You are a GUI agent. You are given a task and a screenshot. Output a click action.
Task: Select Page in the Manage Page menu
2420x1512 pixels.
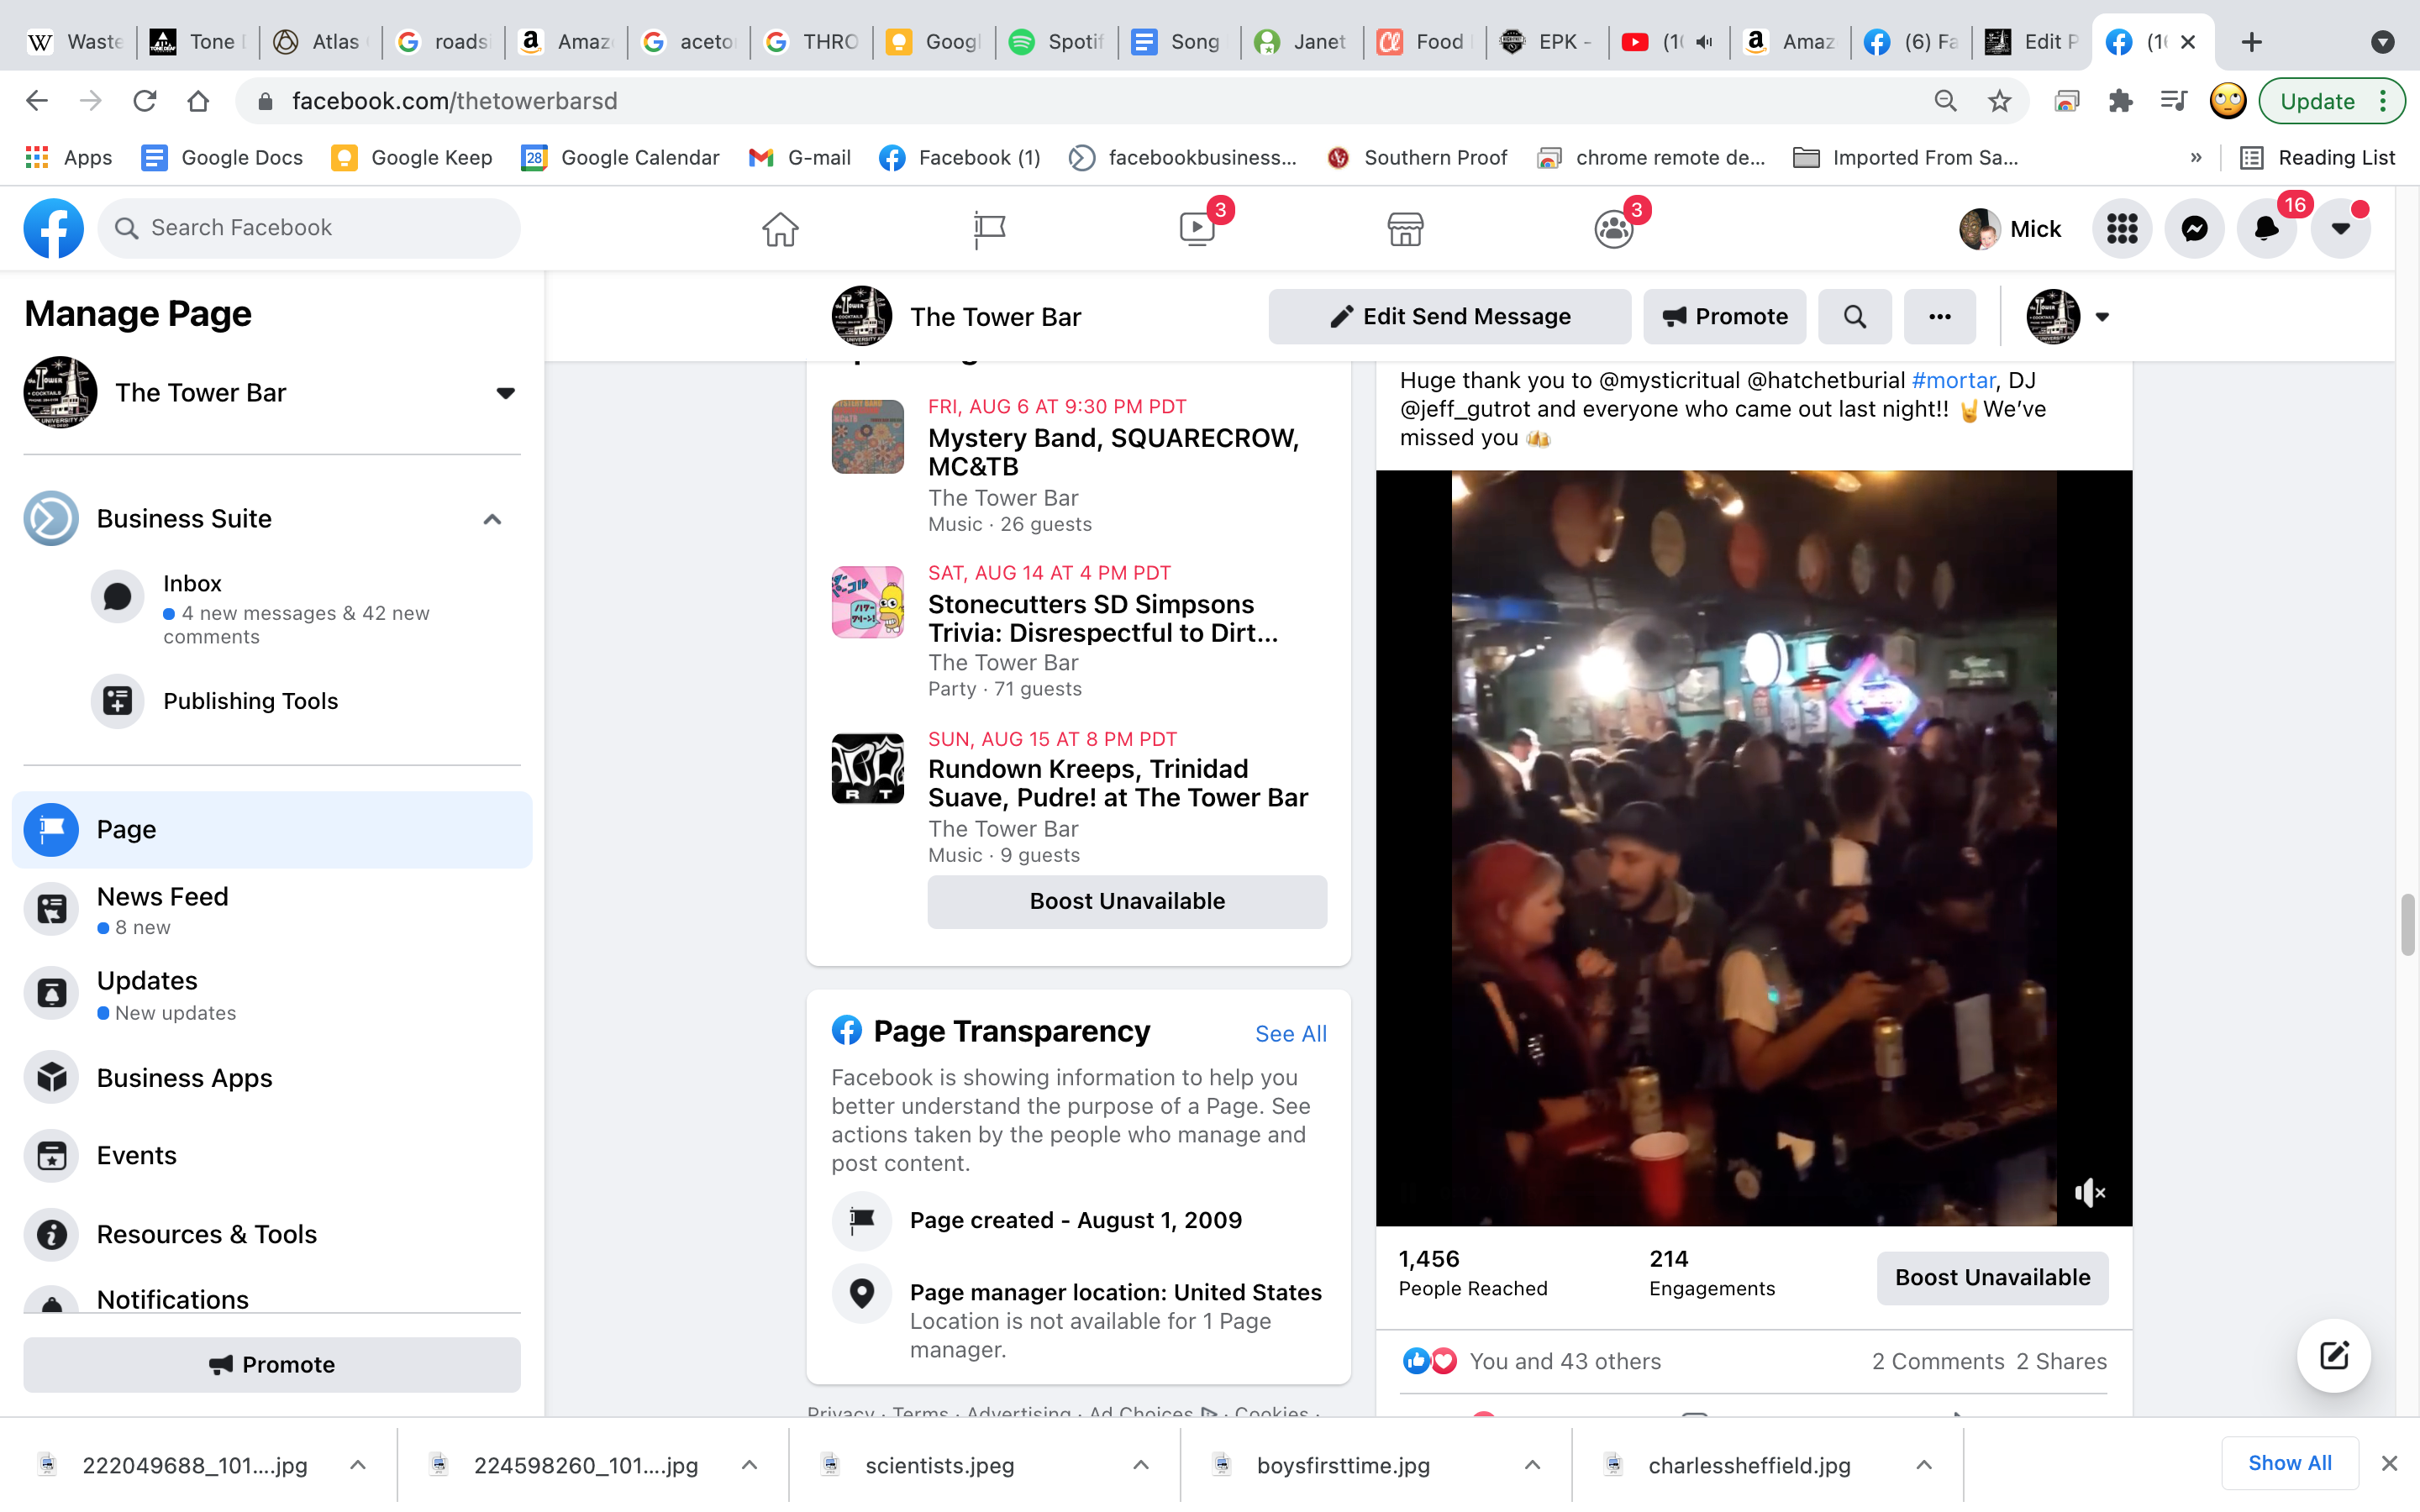pos(272,829)
